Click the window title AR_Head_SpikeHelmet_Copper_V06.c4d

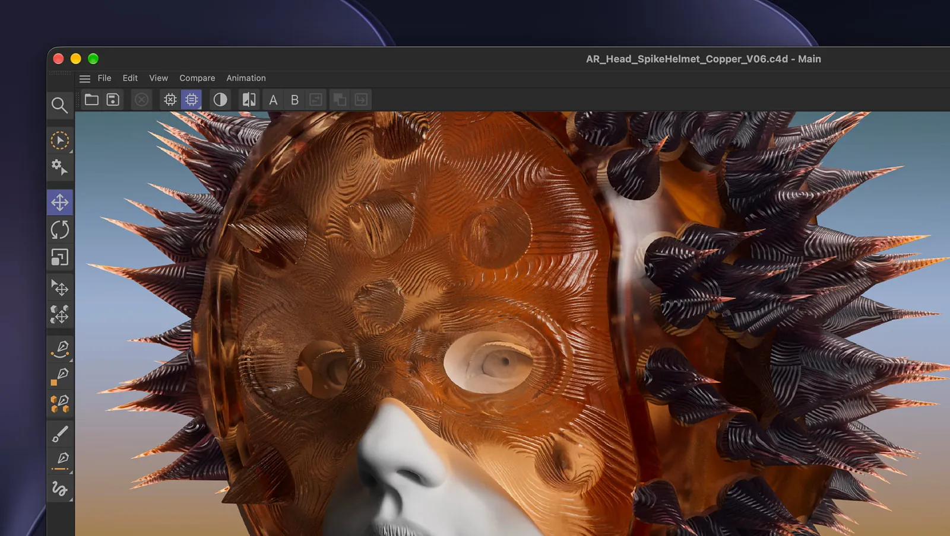click(687, 59)
